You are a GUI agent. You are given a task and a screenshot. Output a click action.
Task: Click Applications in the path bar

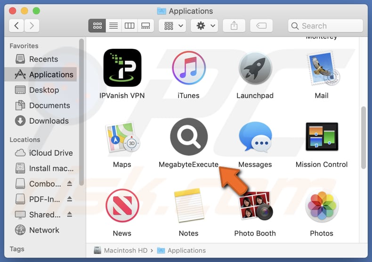tap(181, 250)
